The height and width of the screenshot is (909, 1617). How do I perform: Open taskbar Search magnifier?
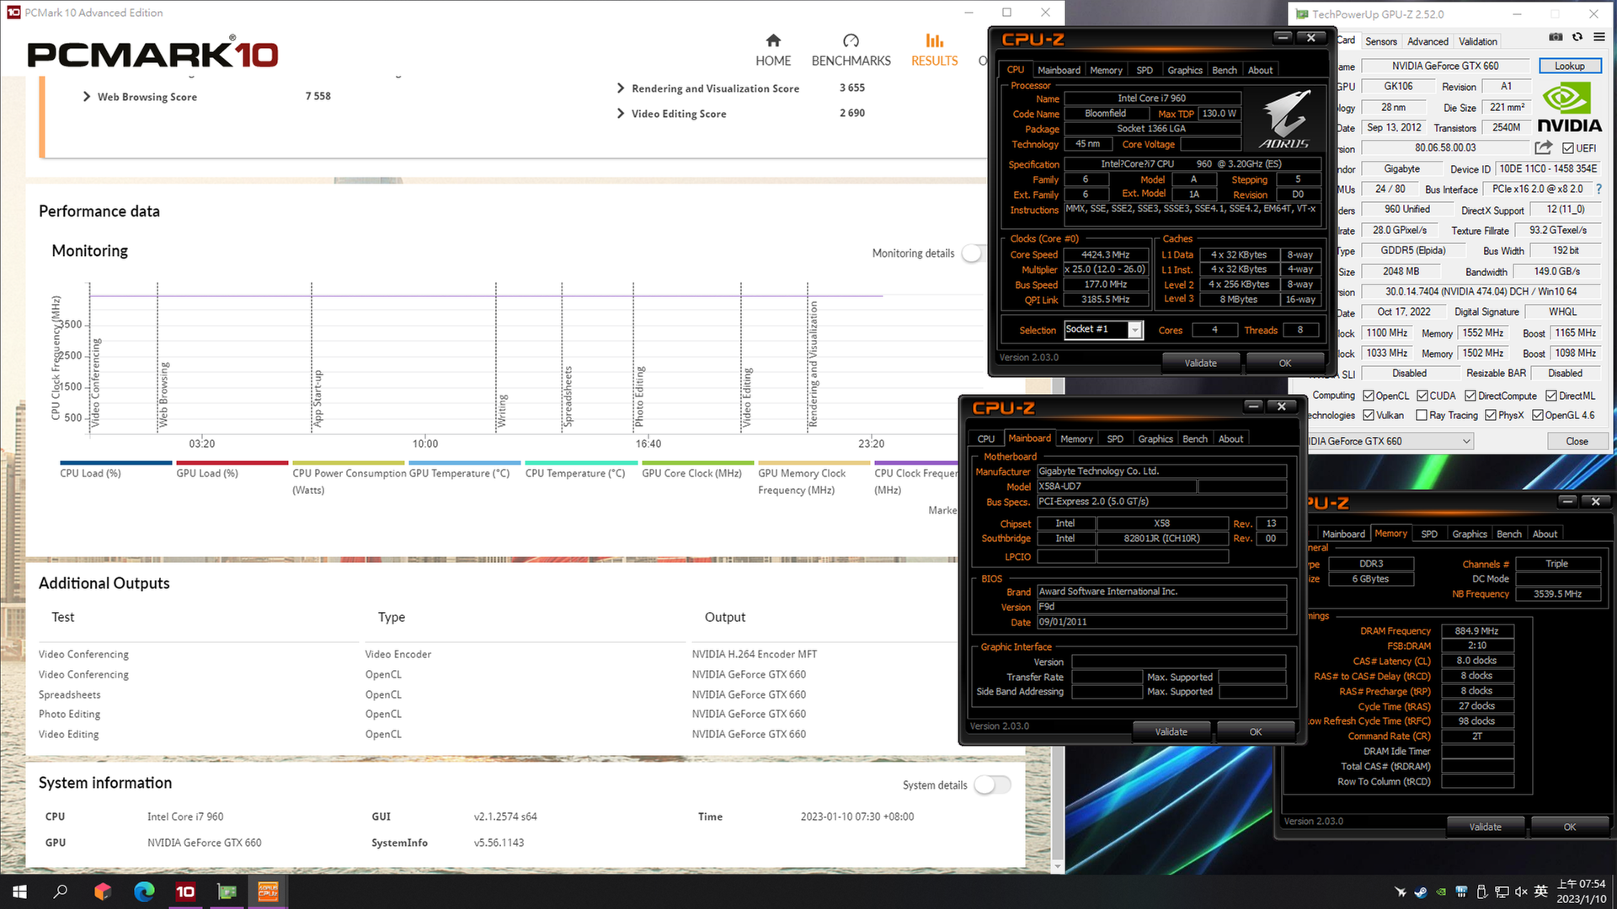(61, 891)
